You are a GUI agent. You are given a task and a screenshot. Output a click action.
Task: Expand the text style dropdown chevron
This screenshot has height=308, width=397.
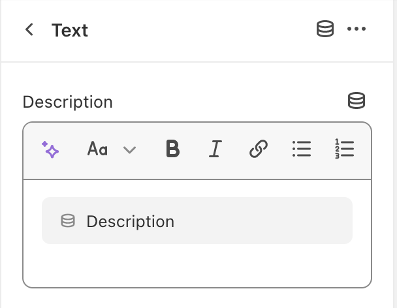(x=129, y=150)
